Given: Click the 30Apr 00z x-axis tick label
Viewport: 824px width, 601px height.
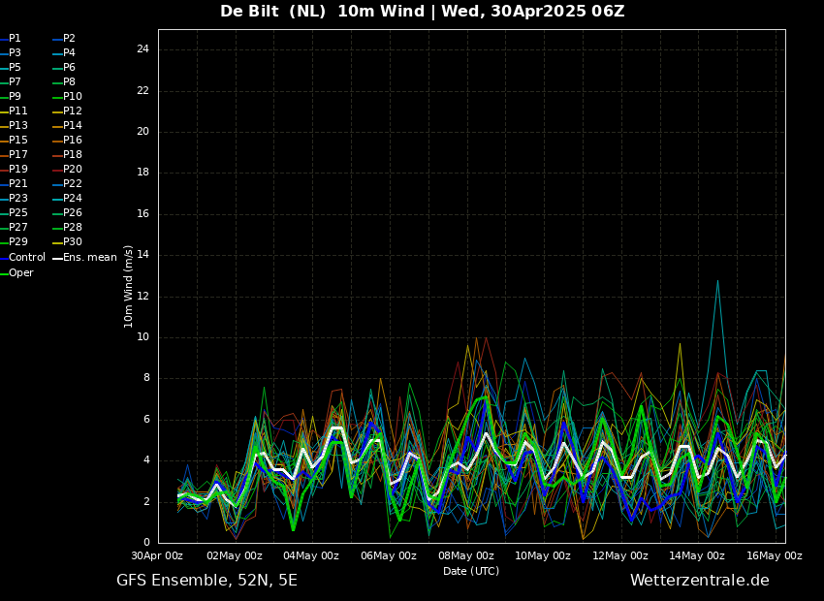Looking at the screenshot, I should click(x=157, y=556).
